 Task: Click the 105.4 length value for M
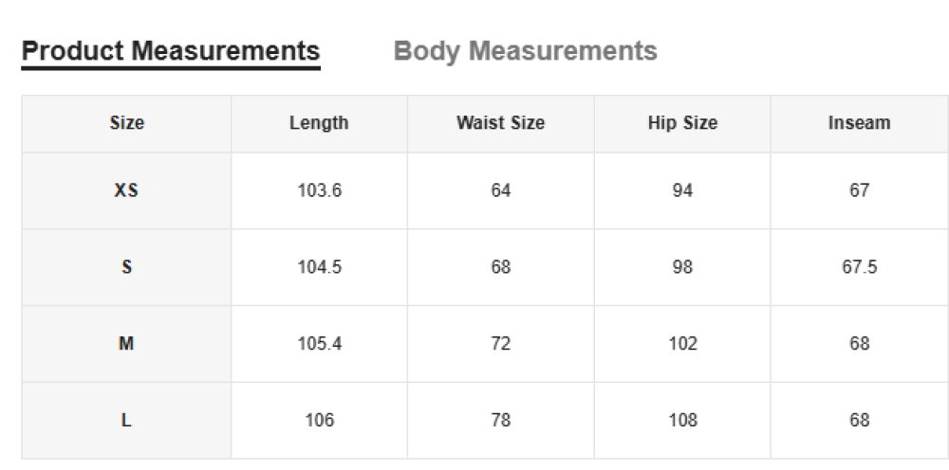[319, 344]
